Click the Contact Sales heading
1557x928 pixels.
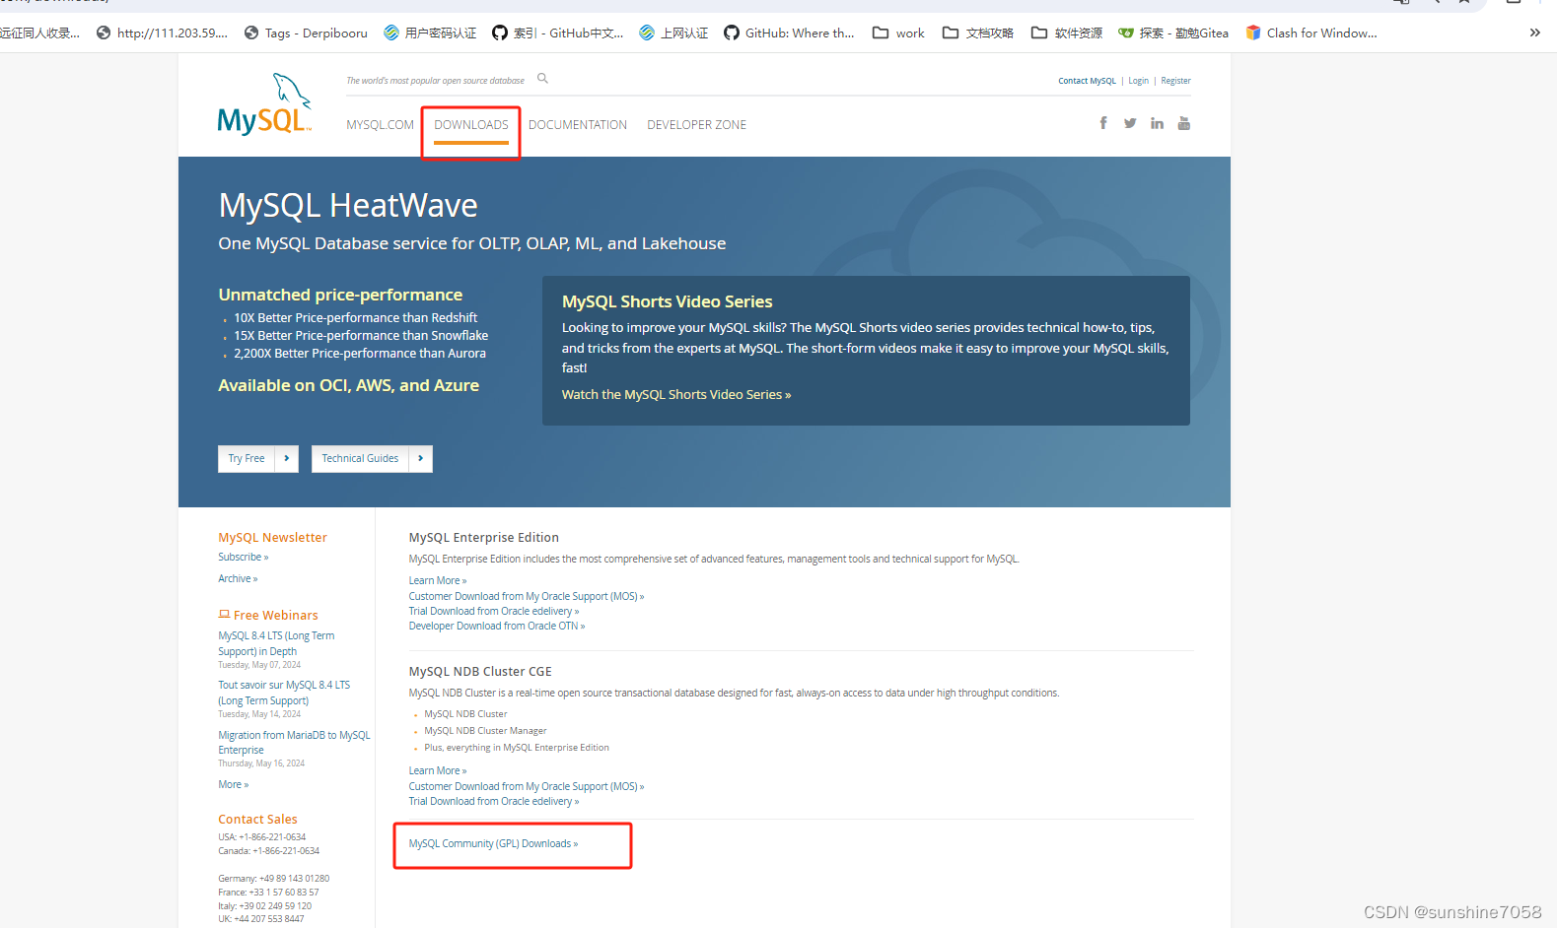click(257, 819)
